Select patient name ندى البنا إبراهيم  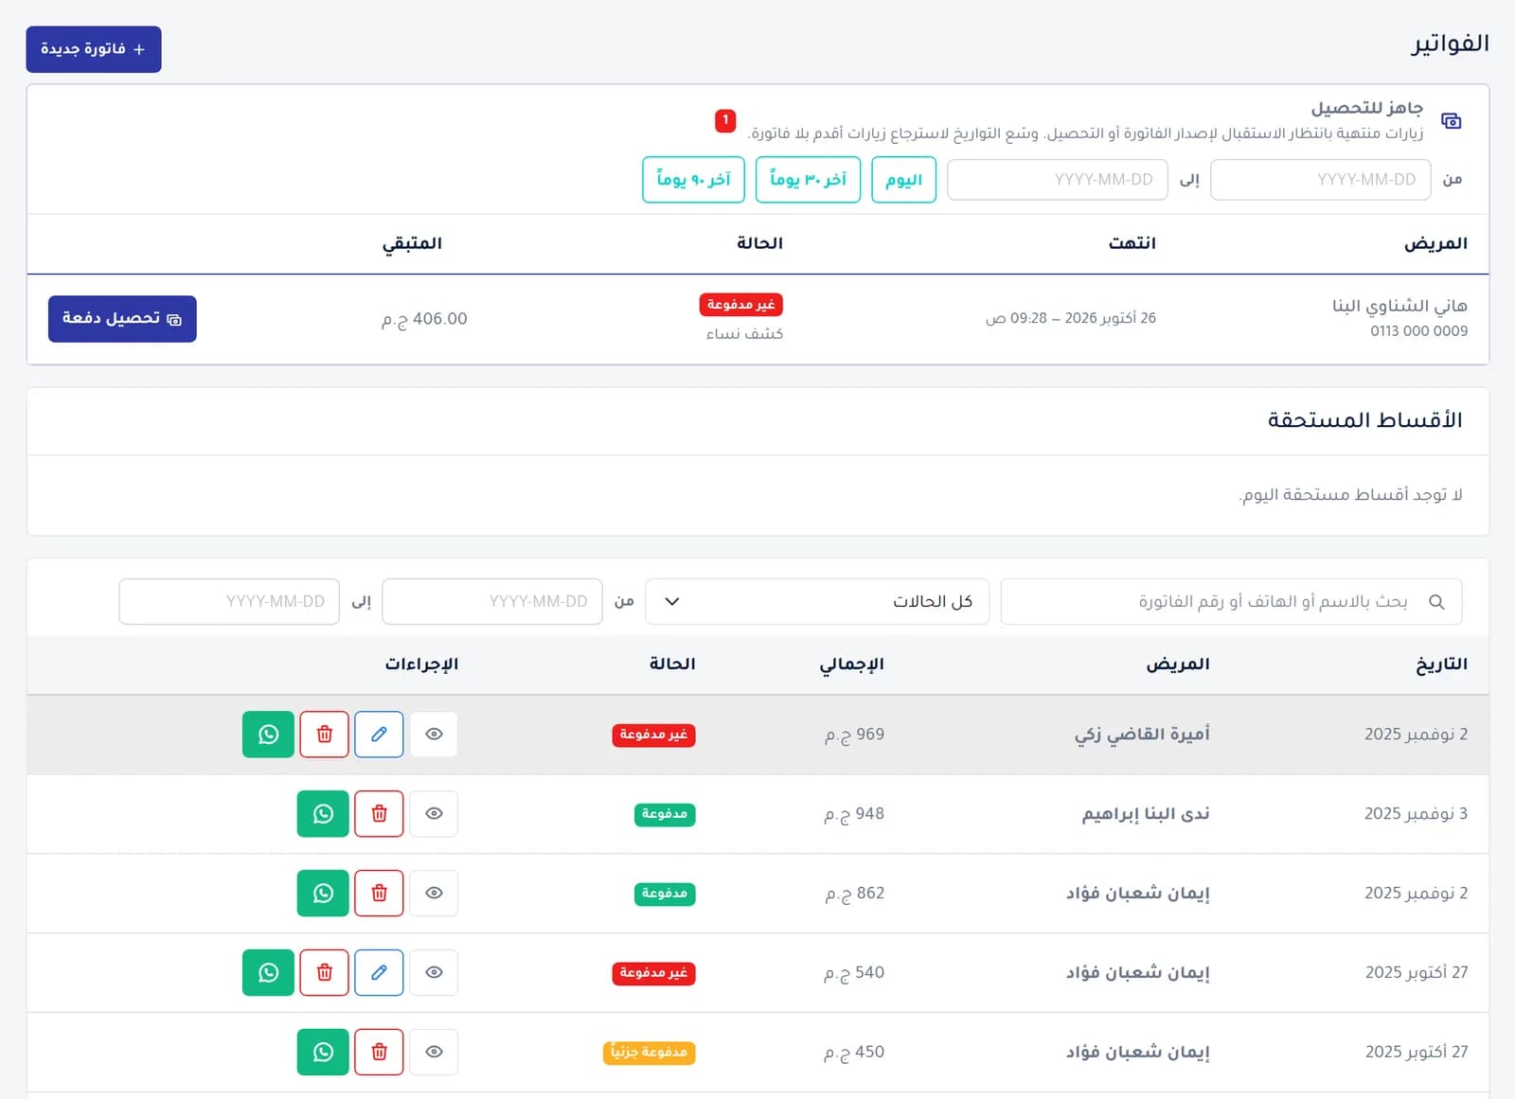click(1146, 814)
